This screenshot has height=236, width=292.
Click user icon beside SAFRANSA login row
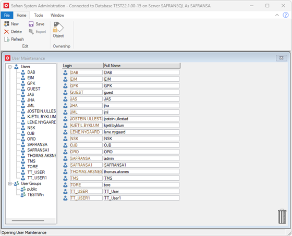[x=65, y=158]
